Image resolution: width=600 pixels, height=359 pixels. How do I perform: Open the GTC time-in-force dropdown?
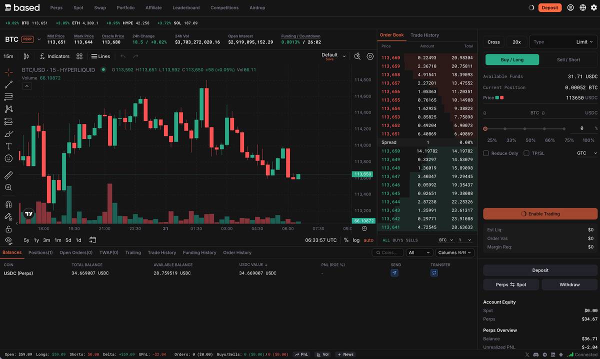click(x=587, y=153)
